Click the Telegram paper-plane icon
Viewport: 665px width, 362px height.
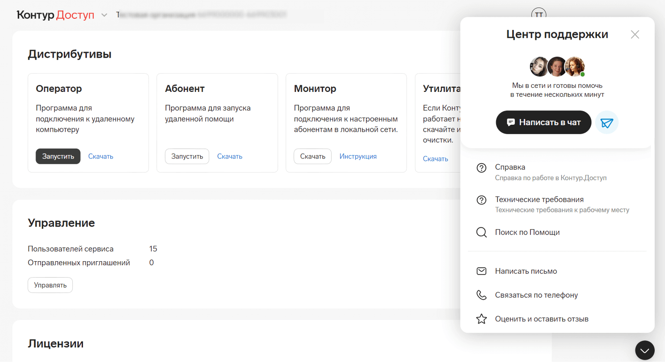pyautogui.click(x=607, y=122)
